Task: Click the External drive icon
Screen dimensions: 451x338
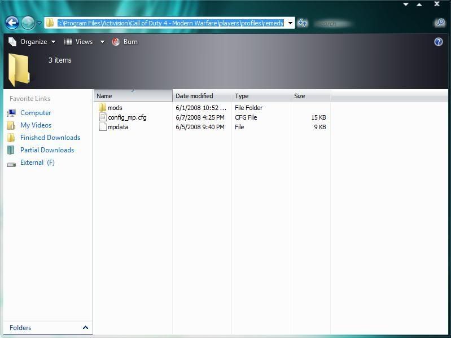Action: point(11,164)
